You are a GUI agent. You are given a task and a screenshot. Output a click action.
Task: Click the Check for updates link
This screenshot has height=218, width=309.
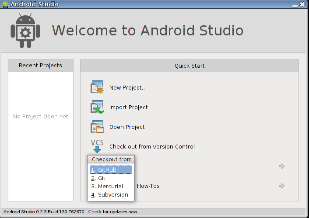pos(95,212)
